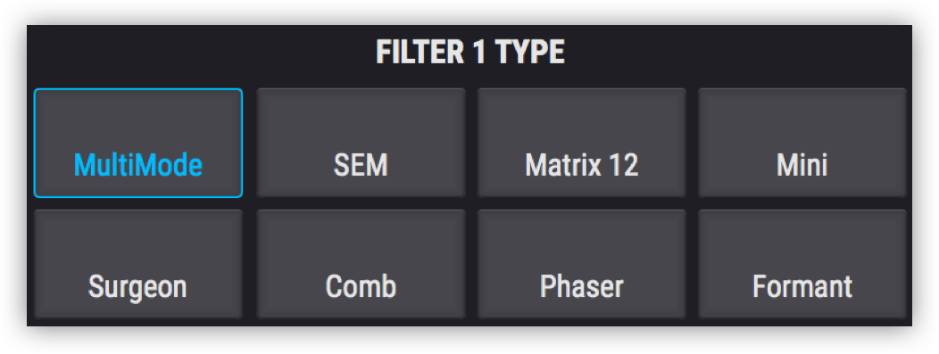Set Filter 1 to Phaser

pyautogui.click(x=581, y=264)
